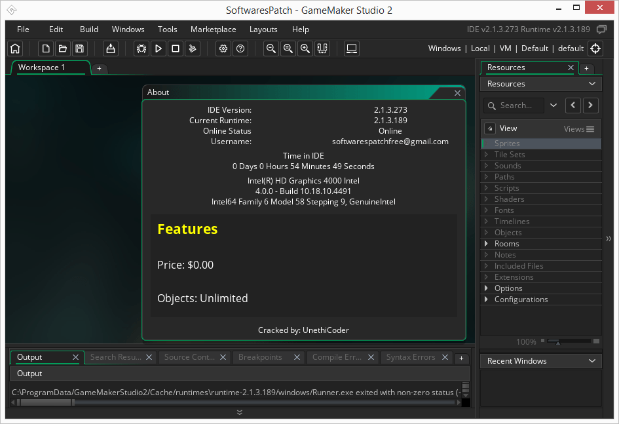
Task: Expand the Options tree node
Action: (x=486, y=288)
